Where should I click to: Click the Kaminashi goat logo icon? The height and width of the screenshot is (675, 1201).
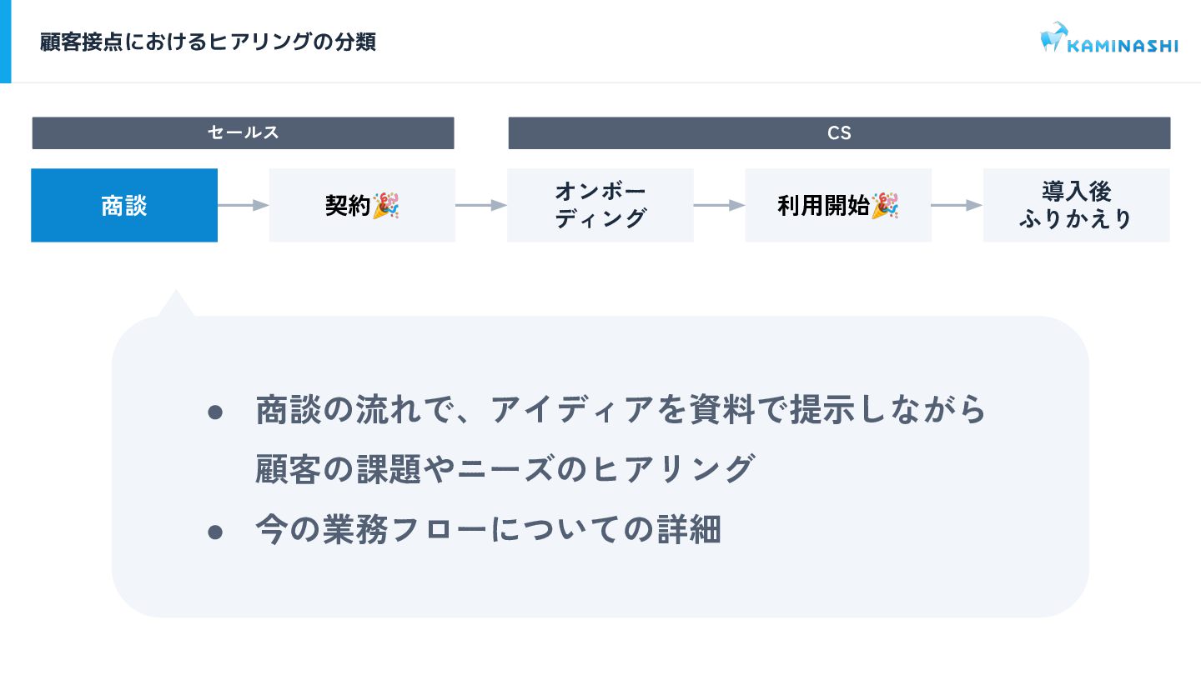coord(1053,37)
